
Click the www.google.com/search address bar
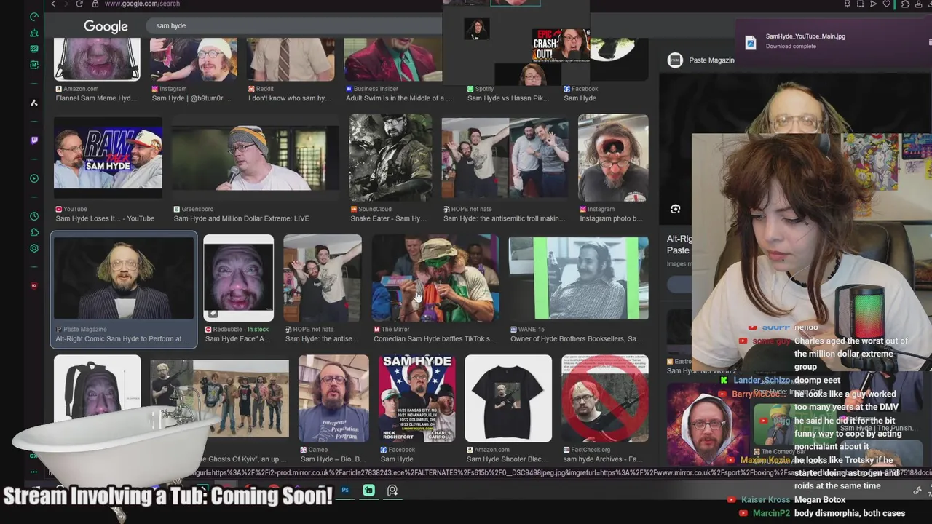pyautogui.click(x=142, y=4)
